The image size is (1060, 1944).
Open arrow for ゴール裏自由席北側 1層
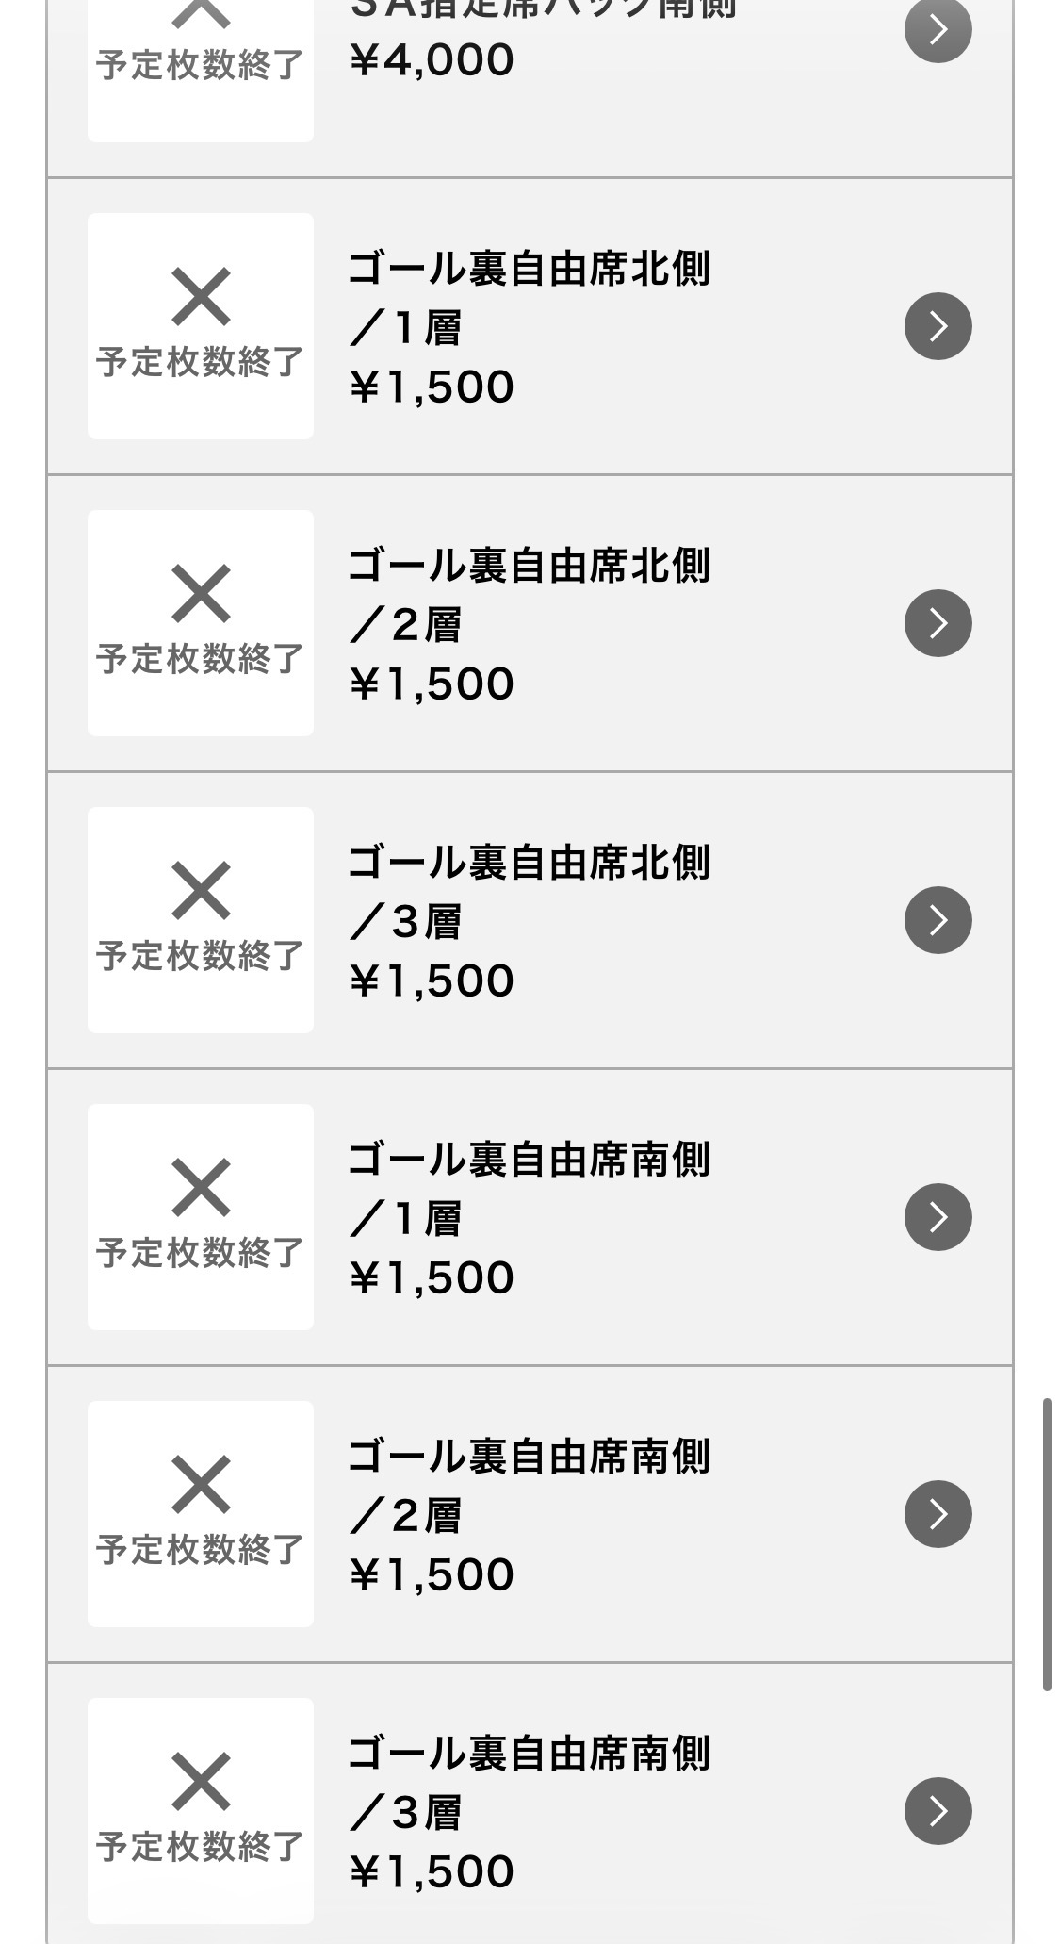(938, 326)
